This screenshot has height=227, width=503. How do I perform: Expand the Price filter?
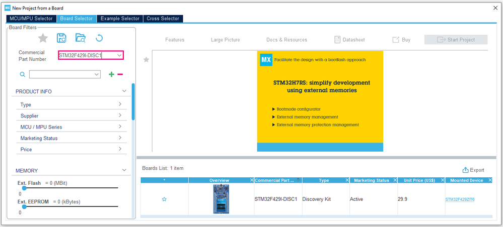(x=120, y=149)
